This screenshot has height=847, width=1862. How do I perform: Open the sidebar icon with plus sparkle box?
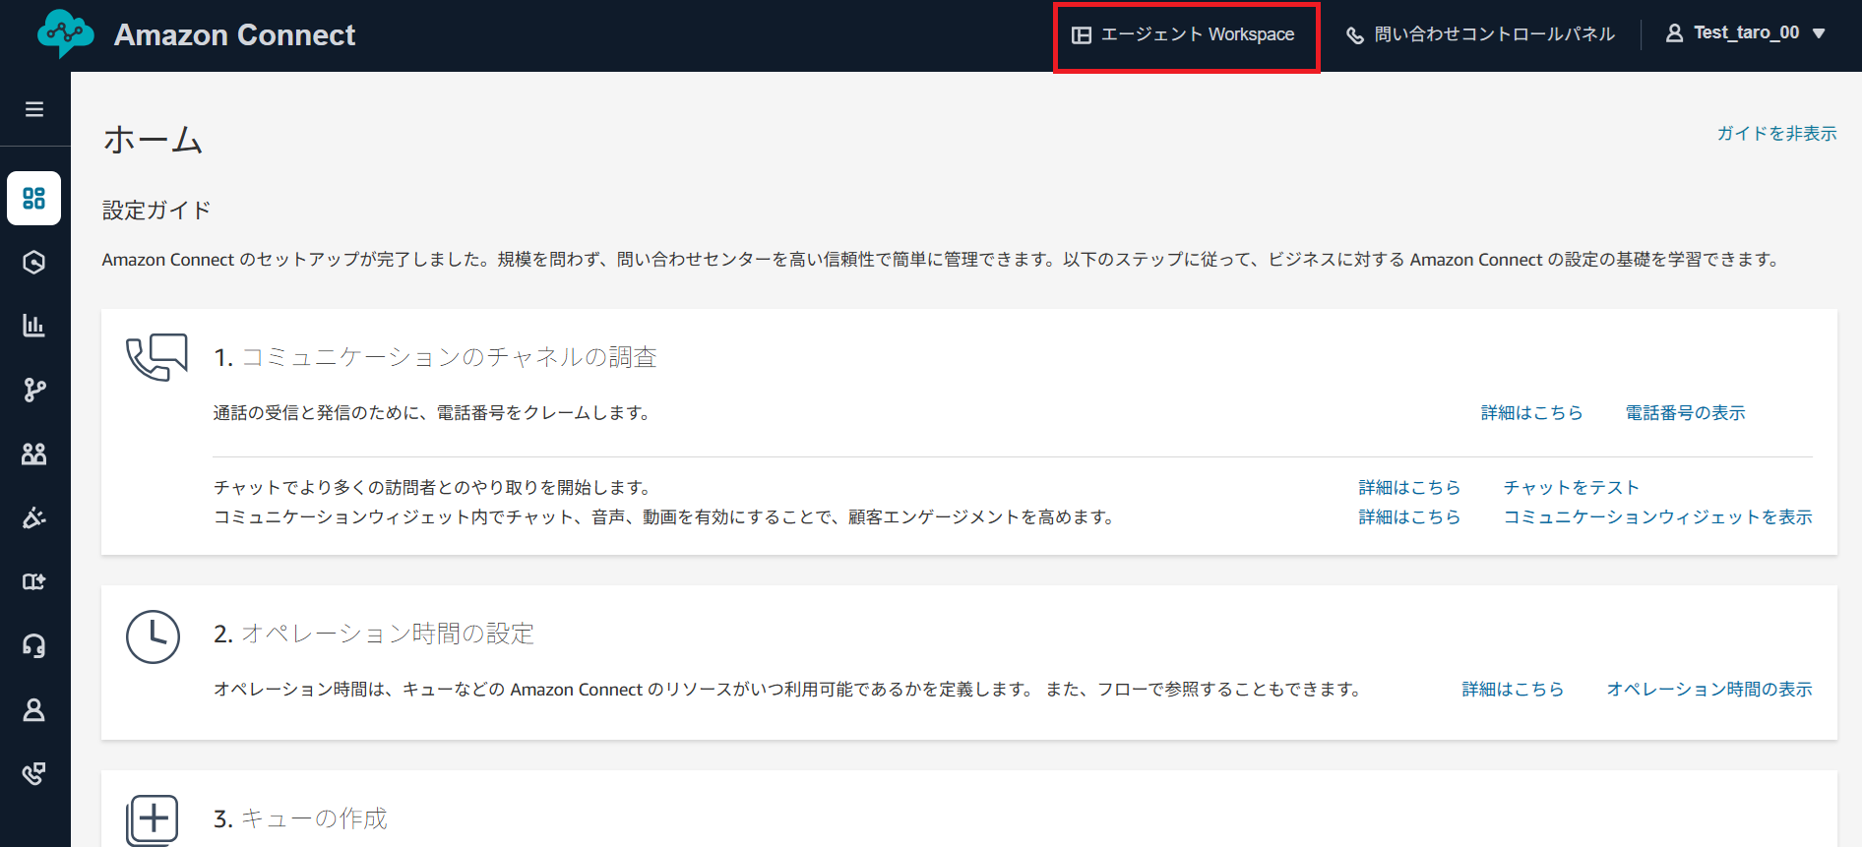(x=34, y=581)
